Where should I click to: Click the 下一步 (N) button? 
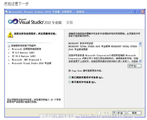[119, 113]
